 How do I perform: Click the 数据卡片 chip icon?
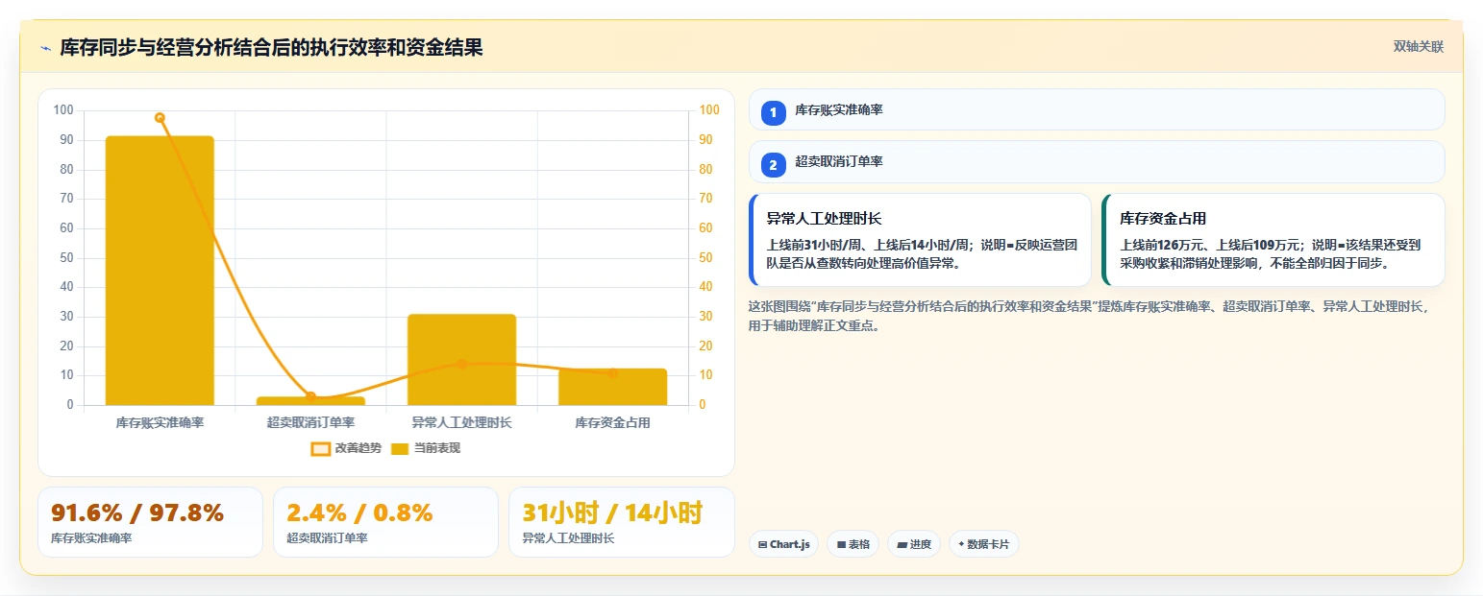pos(961,545)
